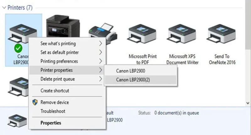Expand the See what's printing submenu arrow

click(100, 43)
